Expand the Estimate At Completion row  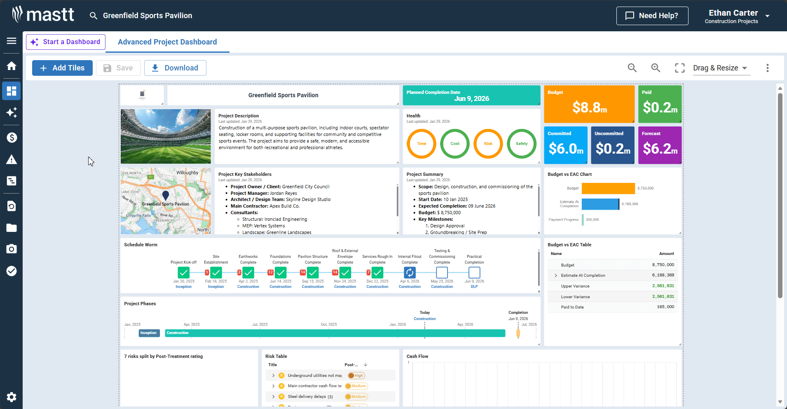556,276
